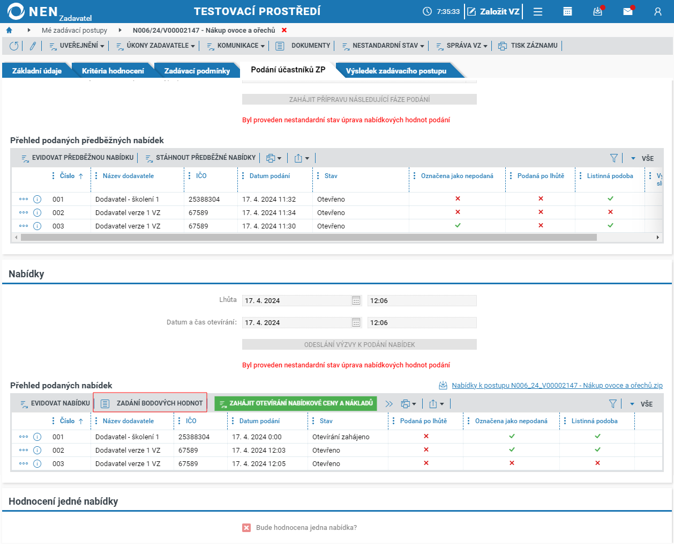Go to Mé zadávací postupy breadcrumb
The width and height of the screenshot is (674, 546).
(x=74, y=31)
